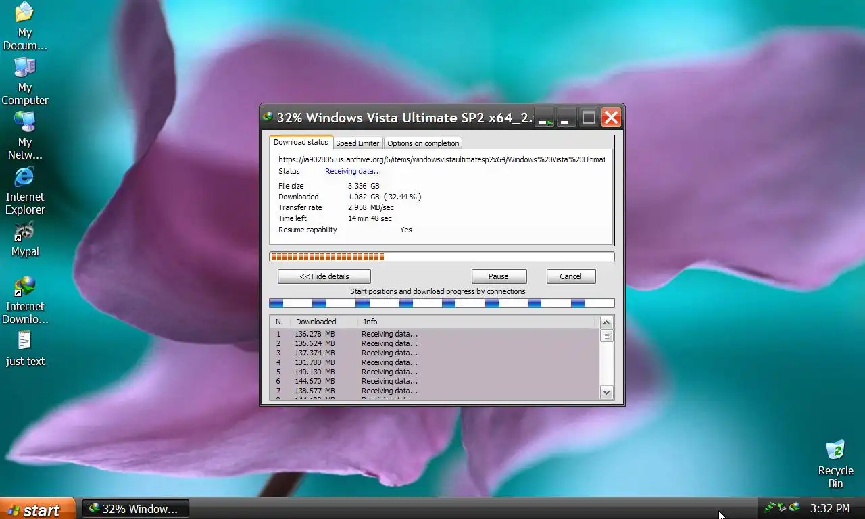
Task: Select connection row with 144.670 MB
Action: pyautogui.click(x=435, y=381)
